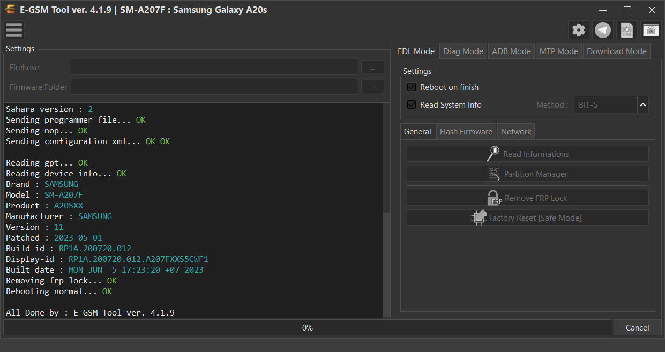Select the Flash Firmware sub-tab
This screenshot has height=352, width=665.
pos(466,131)
